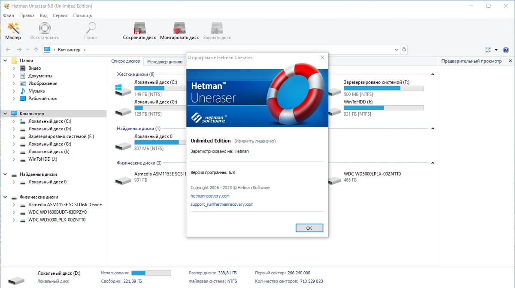
Task: Switch to Менеджер дисков tab
Action: click(x=164, y=62)
